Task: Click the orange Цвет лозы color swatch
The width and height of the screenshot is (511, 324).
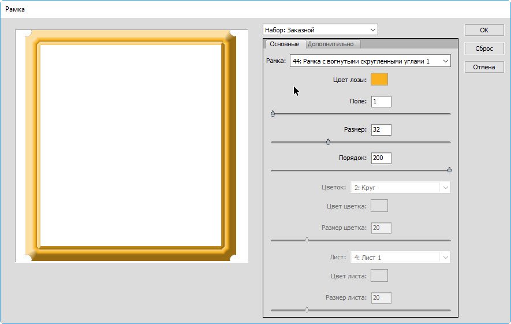Action: point(379,80)
